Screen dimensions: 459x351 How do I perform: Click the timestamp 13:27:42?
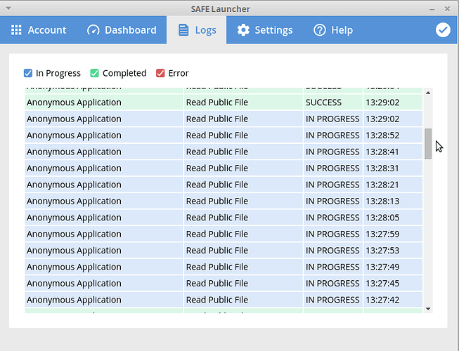point(382,300)
